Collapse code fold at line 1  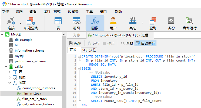pyautogui.click(x=79, y=56)
